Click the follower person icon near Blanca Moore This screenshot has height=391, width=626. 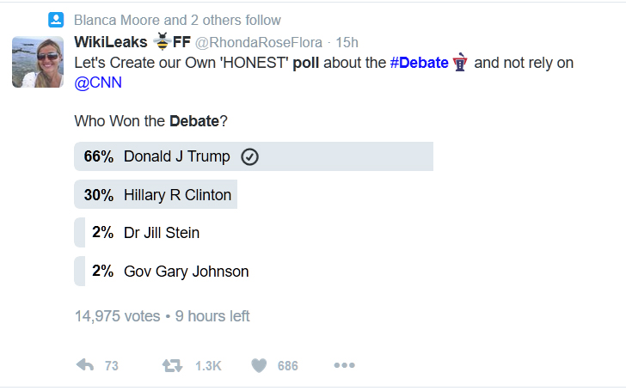(x=56, y=20)
